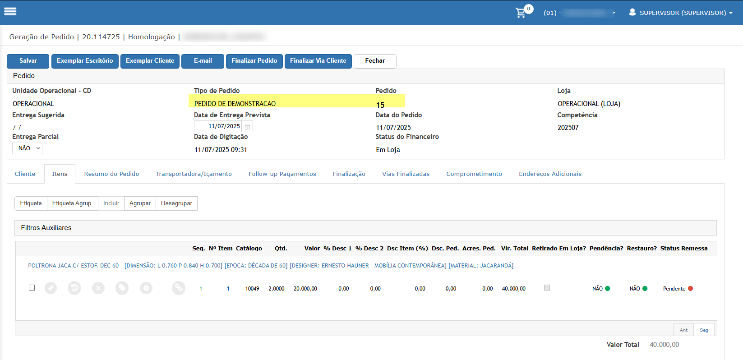Toggle the Retirado Em Loja checkbox
Image resolution: width=743 pixels, height=360 pixels.
coord(547,287)
